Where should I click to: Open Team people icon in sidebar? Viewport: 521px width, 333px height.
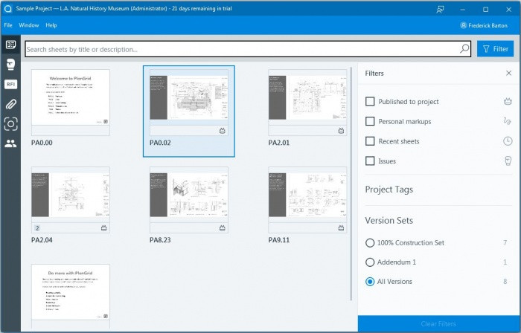coord(10,143)
